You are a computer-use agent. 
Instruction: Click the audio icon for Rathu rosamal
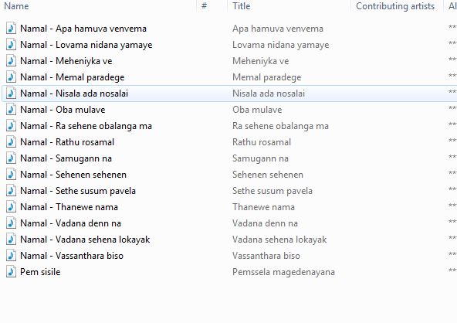(11, 142)
